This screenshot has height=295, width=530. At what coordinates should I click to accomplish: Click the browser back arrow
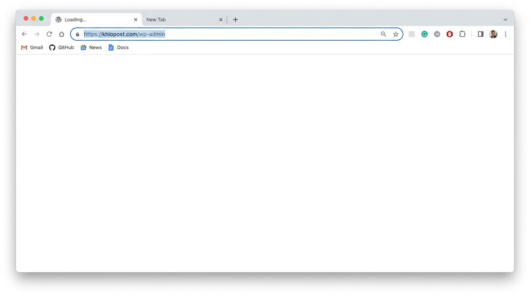click(x=24, y=34)
